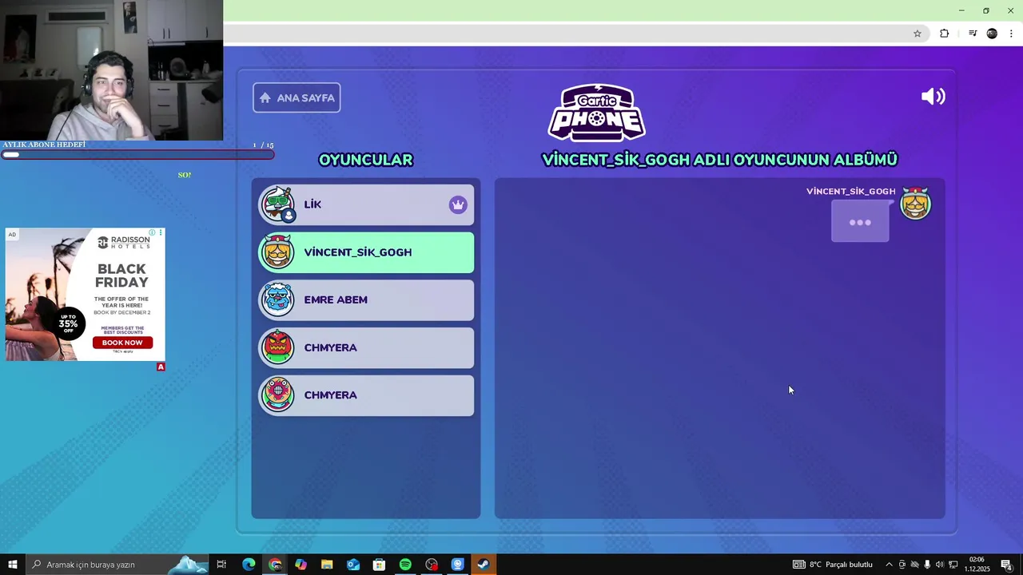The width and height of the screenshot is (1023, 575).
Task: Open Steam from the taskbar
Action: coord(484,565)
